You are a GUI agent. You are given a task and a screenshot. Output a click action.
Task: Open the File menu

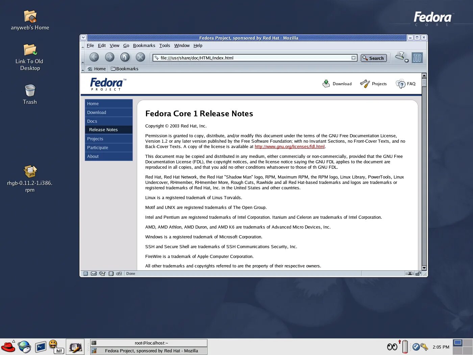[x=90, y=46]
